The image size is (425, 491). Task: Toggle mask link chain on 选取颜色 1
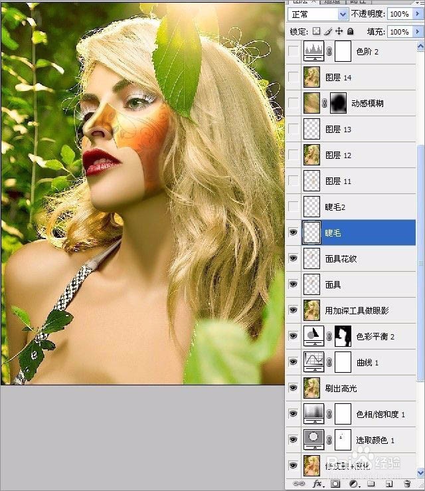pyautogui.click(x=329, y=440)
